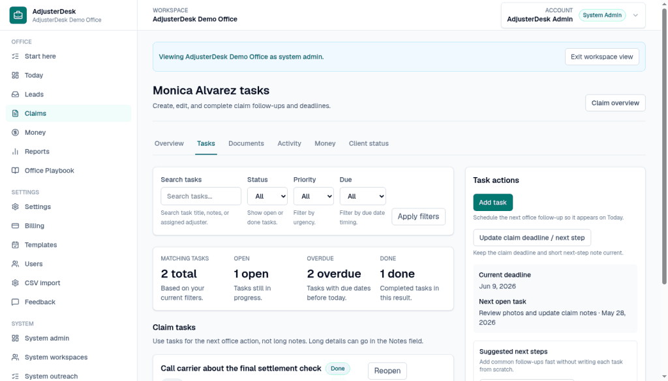Open Reports sidebar link
Viewport: 668px width, 381px height.
[x=68, y=151]
